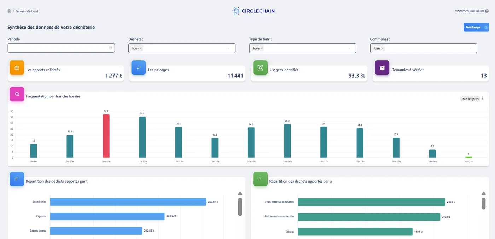Click the Répartition des déchets apportés par t title
Viewport: 495px width, 239px height.
point(57,181)
